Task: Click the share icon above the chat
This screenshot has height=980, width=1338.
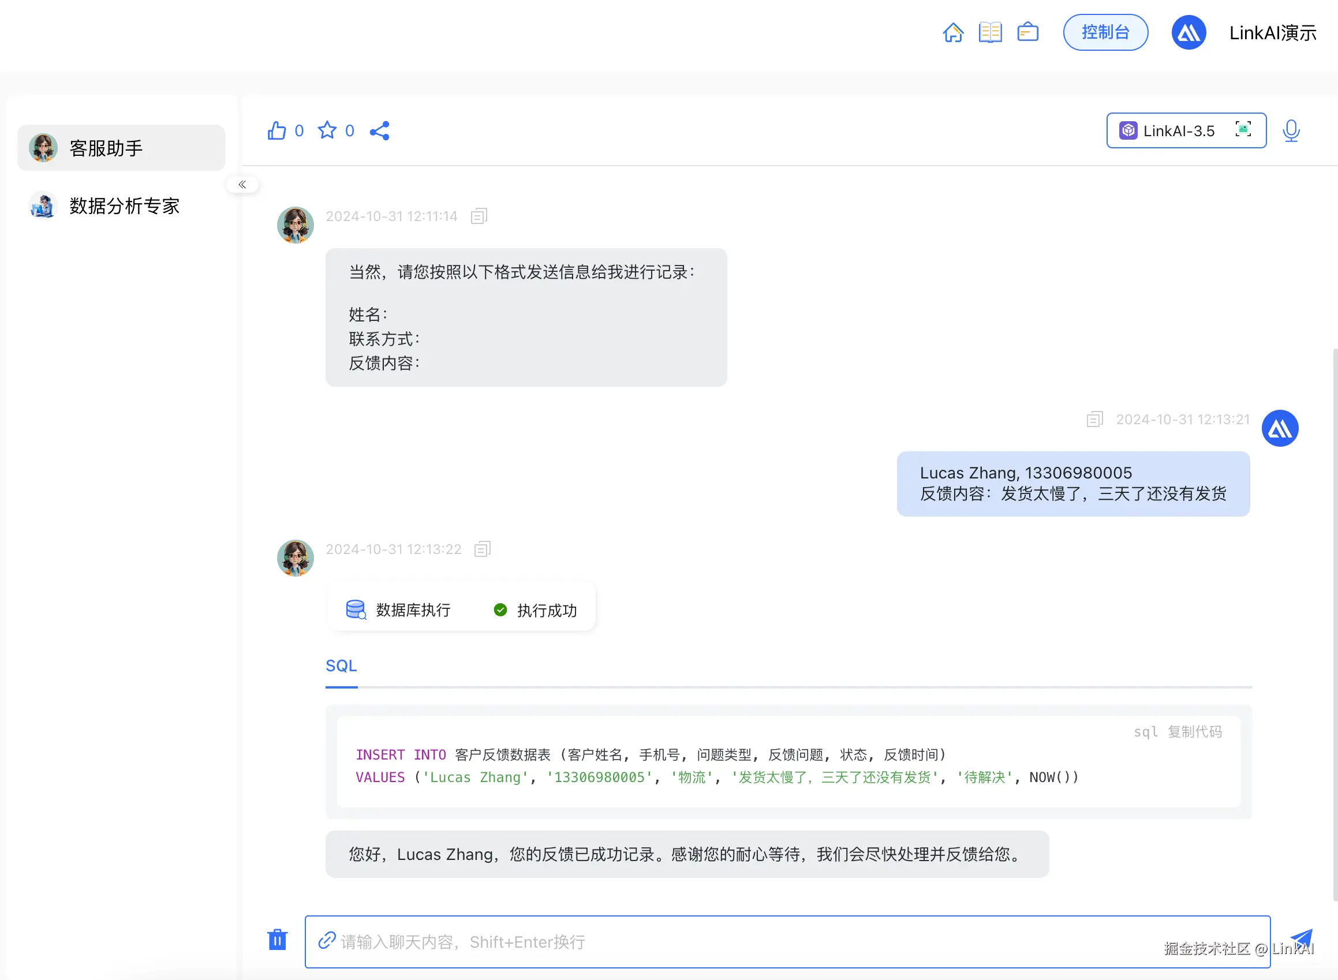Action: [379, 131]
